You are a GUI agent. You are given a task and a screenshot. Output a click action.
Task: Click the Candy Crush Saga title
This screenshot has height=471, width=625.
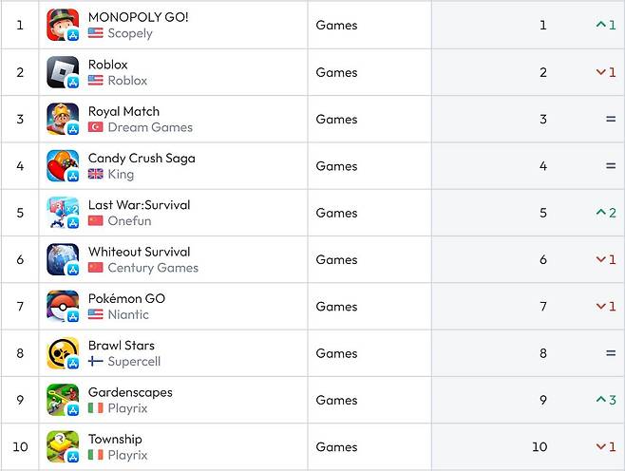coord(142,158)
